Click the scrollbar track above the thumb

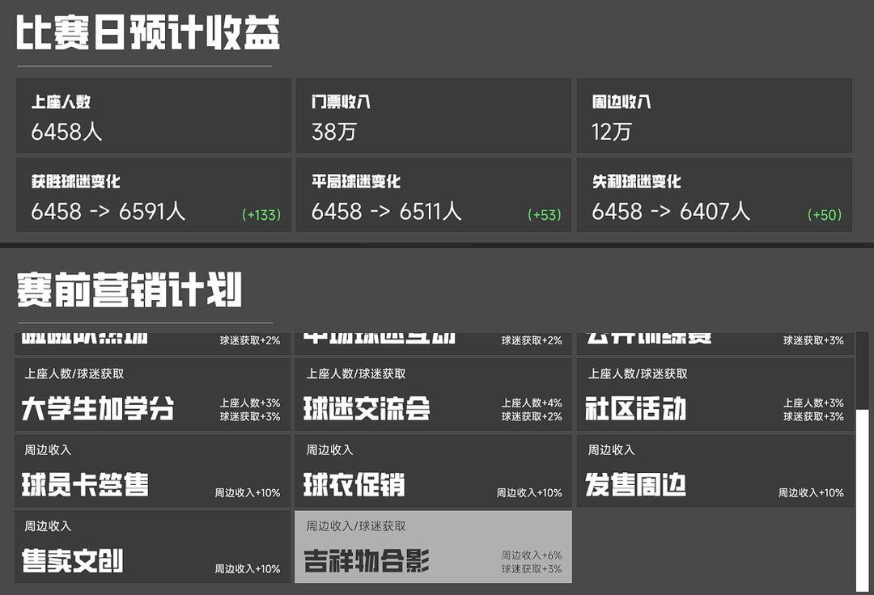coord(863,371)
